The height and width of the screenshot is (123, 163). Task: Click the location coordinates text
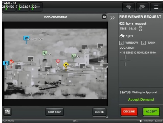click(137, 53)
